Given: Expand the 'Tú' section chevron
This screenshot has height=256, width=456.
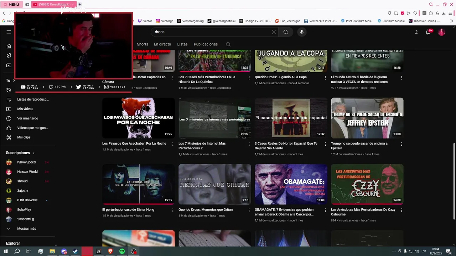Looking at the screenshot, I should (x=14, y=81).
